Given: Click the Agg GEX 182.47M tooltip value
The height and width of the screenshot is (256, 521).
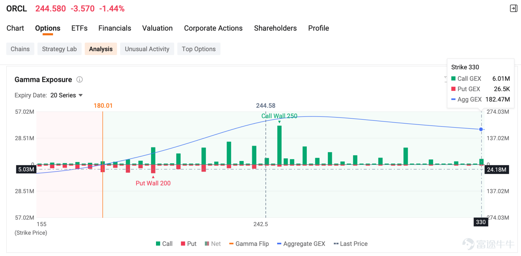Looking at the screenshot, I should (498, 99).
